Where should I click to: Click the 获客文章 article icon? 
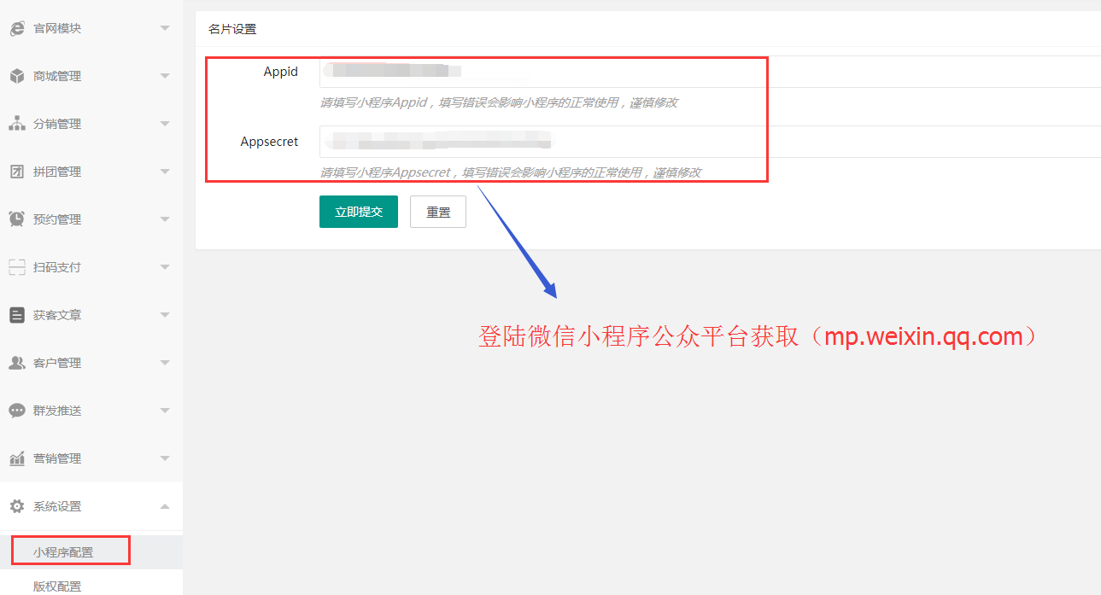pos(16,315)
